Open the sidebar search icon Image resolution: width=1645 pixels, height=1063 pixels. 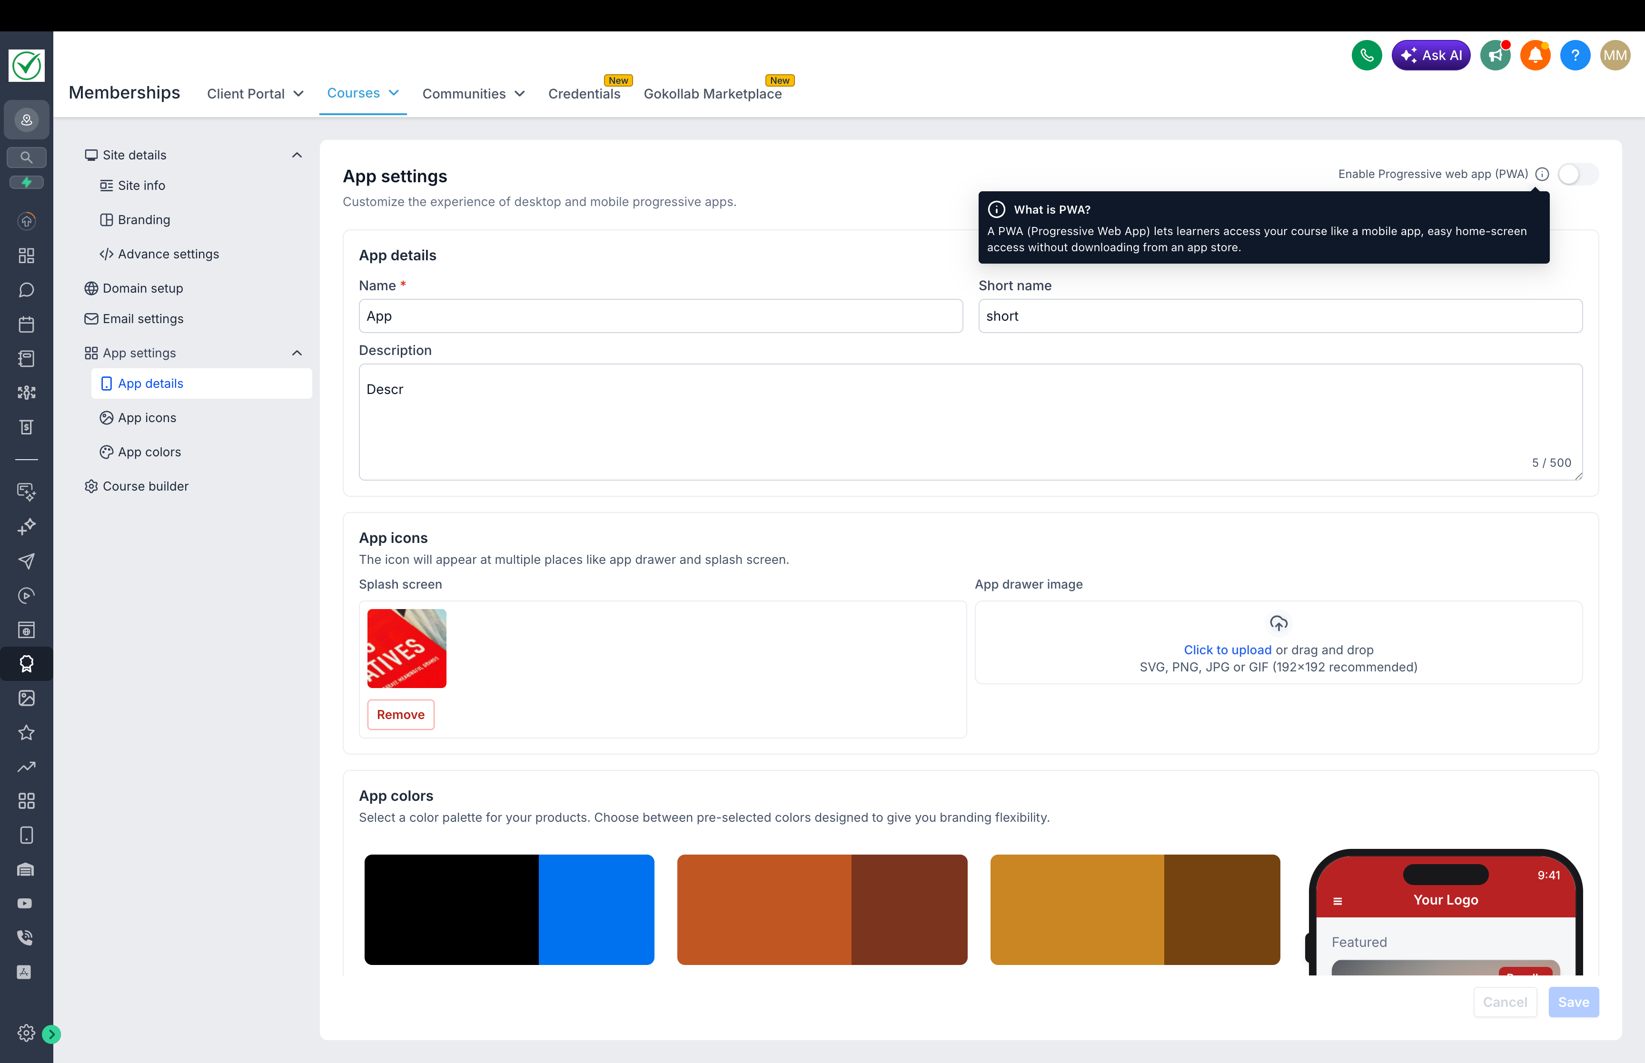[26, 157]
